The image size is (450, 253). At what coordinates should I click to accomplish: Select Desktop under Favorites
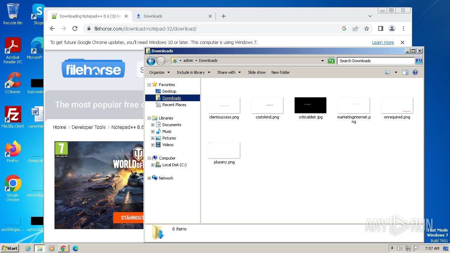click(169, 91)
